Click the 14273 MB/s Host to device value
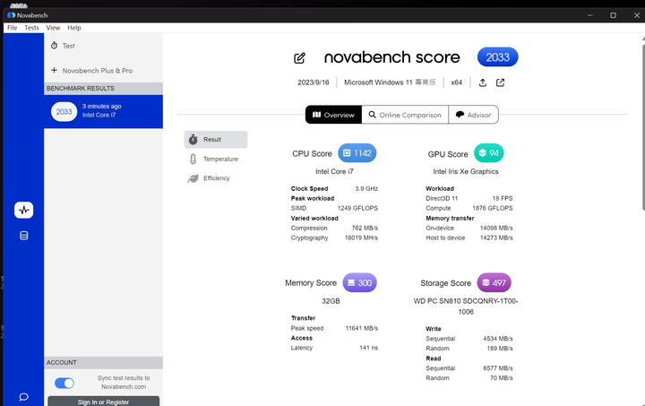 (496, 238)
